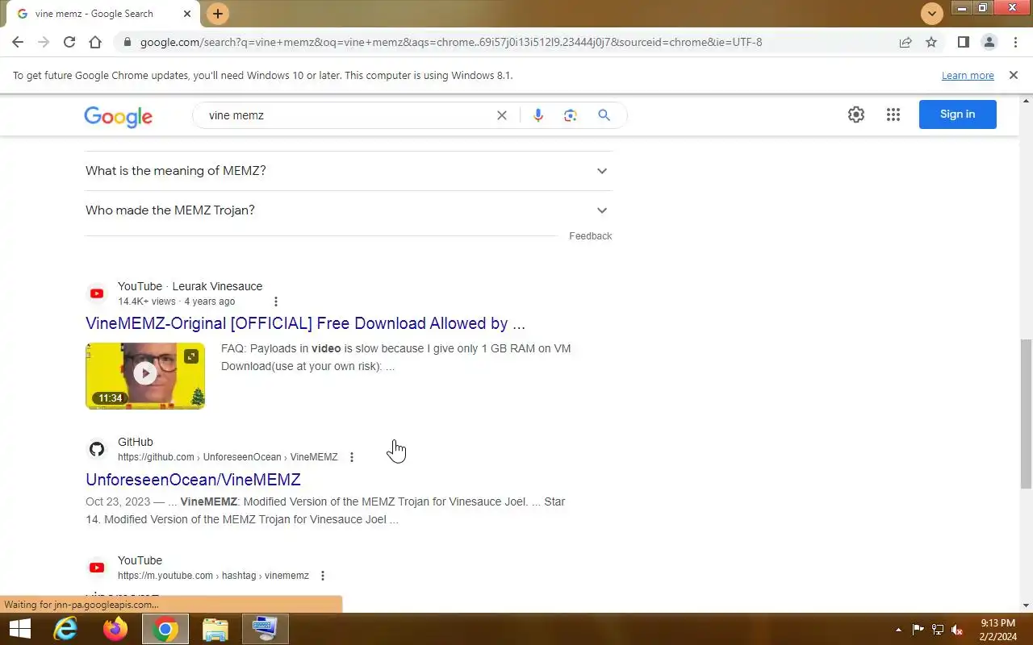Open more options for the GitHub result
This screenshot has width=1033, height=645.
pyautogui.click(x=352, y=457)
